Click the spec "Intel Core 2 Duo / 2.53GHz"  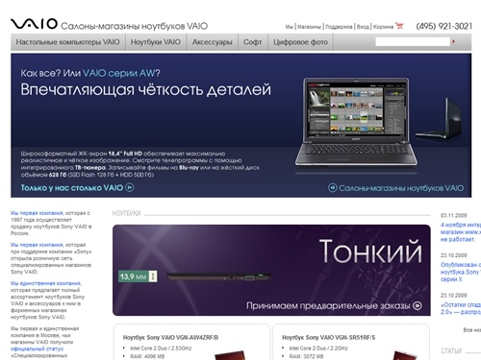(x=161, y=348)
